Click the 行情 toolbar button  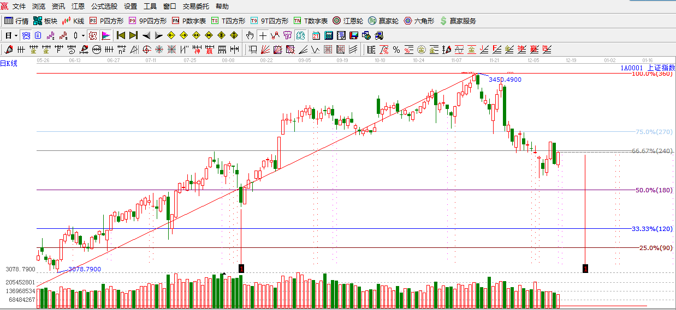click(16, 21)
